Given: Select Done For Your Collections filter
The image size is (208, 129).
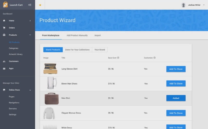Looking at the screenshot, I should pos(77,50).
